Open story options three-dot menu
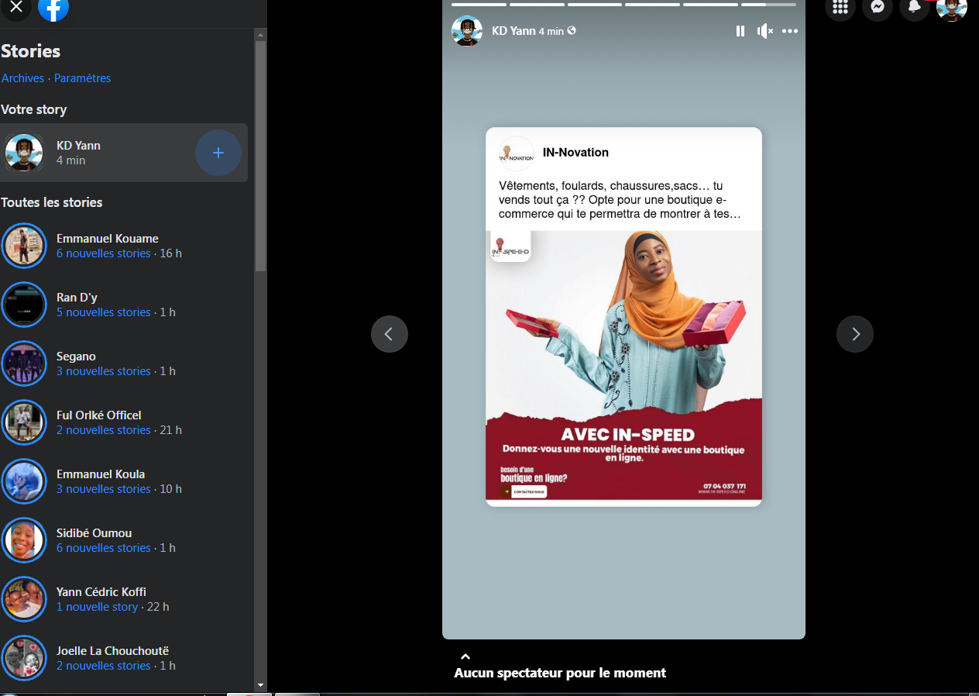The image size is (979, 696). pyautogui.click(x=789, y=31)
